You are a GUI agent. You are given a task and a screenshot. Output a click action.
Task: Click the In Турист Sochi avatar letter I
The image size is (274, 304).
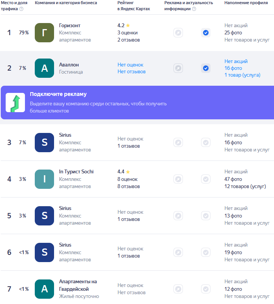[x=45, y=179]
